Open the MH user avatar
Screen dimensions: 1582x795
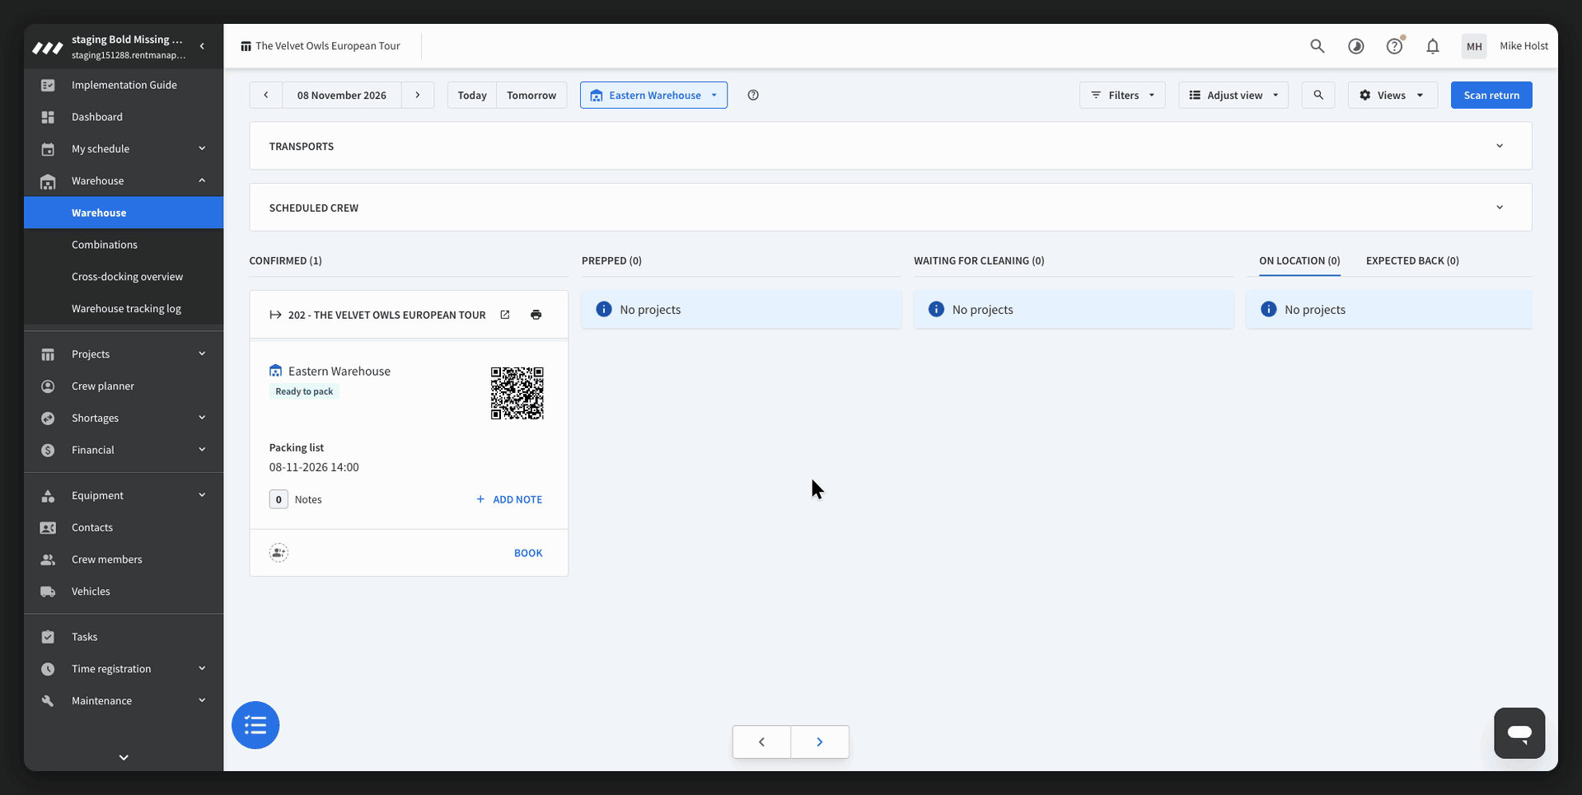pyautogui.click(x=1474, y=46)
